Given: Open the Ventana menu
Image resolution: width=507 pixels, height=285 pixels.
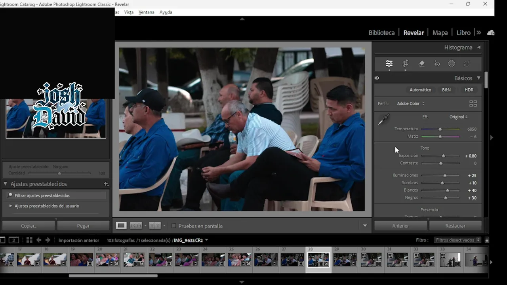Looking at the screenshot, I should pyautogui.click(x=146, y=12).
